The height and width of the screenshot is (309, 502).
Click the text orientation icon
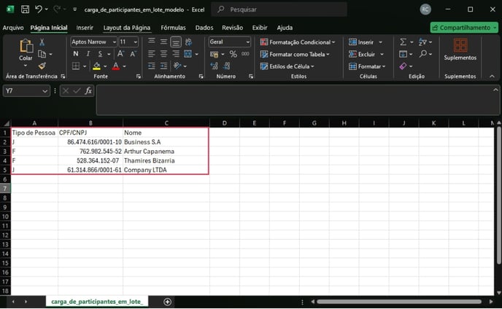coord(177,66)
